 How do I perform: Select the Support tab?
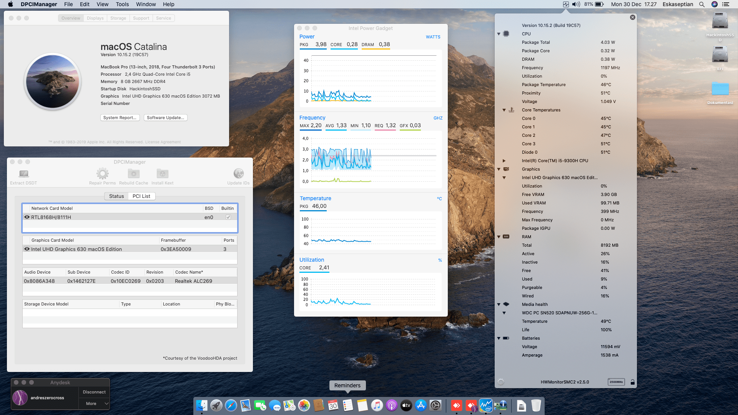point(141,18)
